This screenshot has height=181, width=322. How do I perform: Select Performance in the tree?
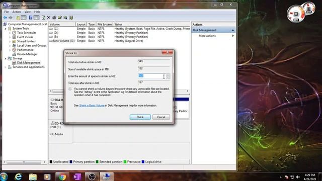pyautogui.click(x=25, y=50)
